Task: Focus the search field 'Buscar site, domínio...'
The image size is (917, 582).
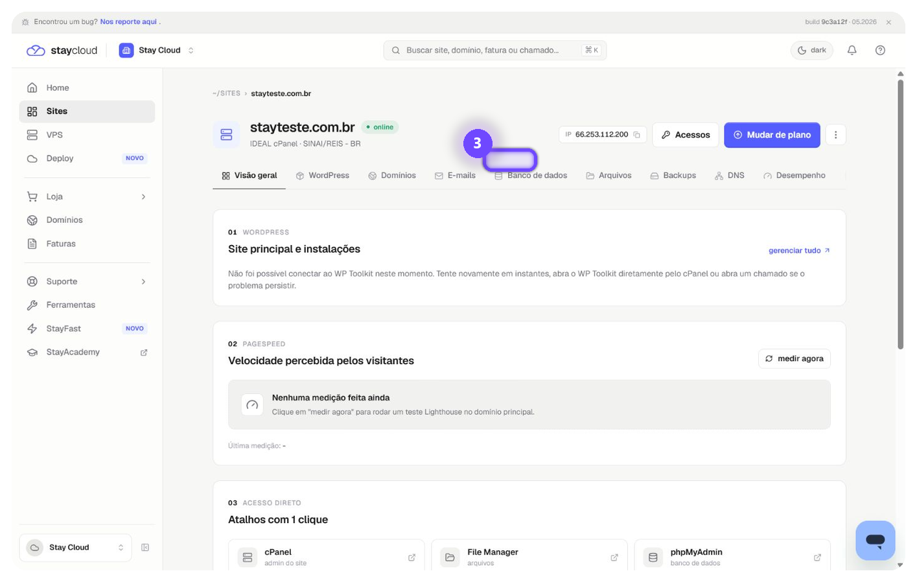Action: (x=494, y=50)
